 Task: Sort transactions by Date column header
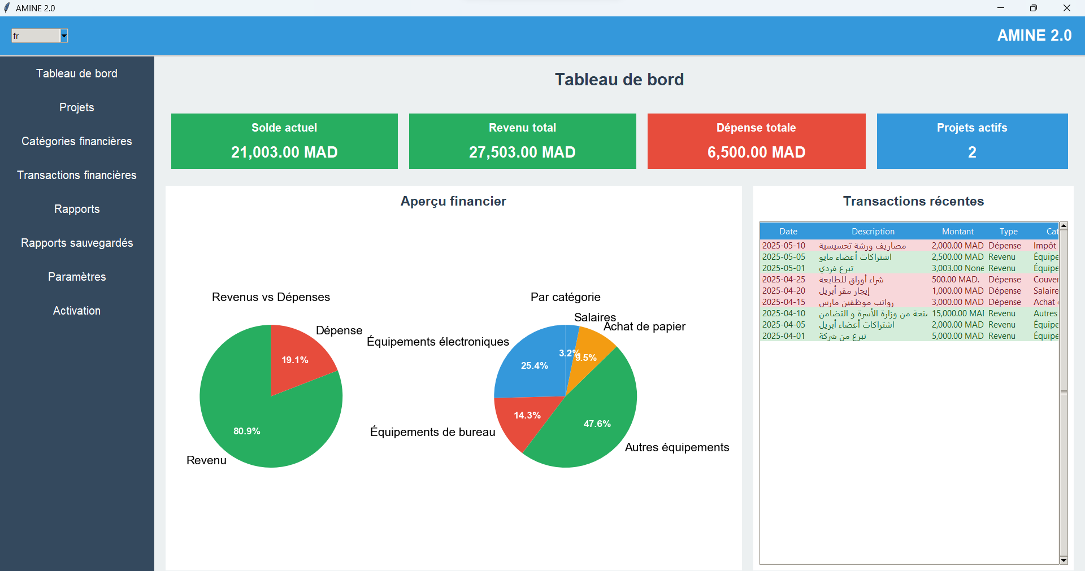tap(788, 232)
